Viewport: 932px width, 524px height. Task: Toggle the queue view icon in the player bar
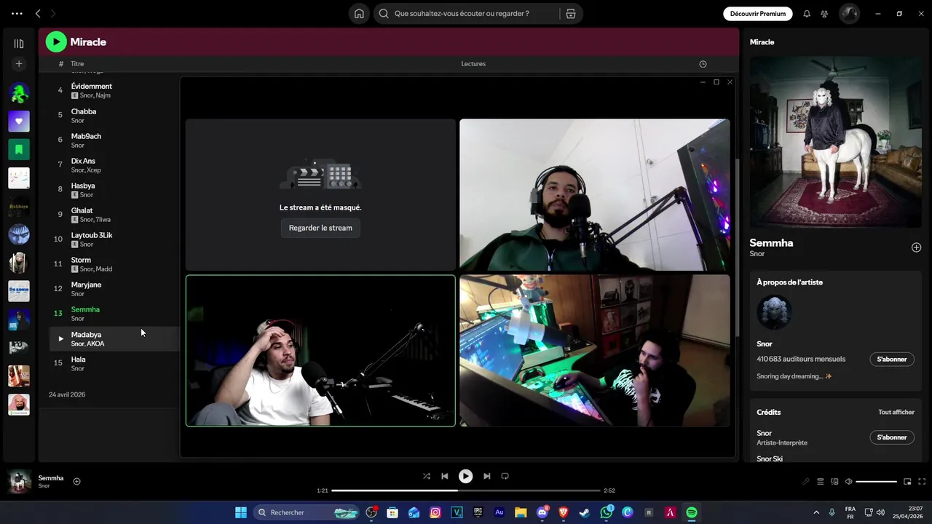click(x=821, y=482)
